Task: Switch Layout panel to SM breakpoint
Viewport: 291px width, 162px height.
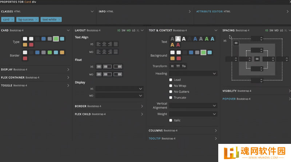Action: (x=123, y=30)
